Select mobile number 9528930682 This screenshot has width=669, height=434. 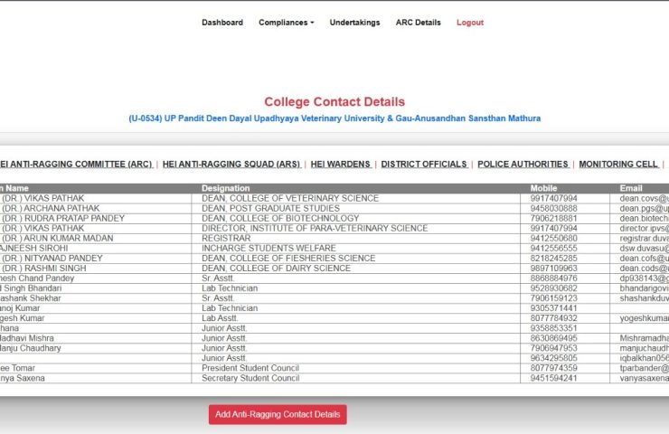pos(565,288)
